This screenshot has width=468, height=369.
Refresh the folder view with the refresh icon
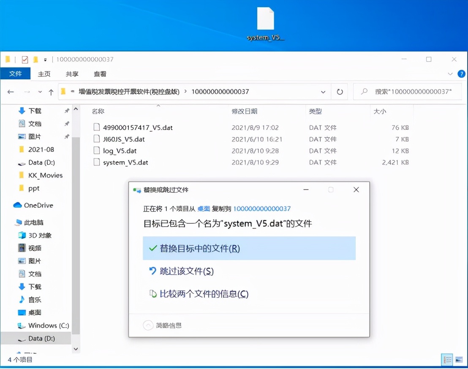pyautogui.click(x=340, y=92)
